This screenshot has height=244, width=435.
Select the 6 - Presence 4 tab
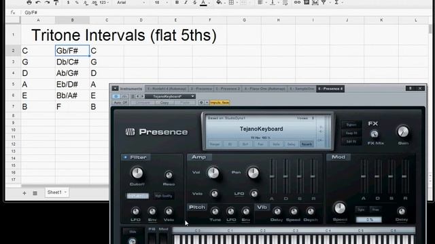(330, 89)
